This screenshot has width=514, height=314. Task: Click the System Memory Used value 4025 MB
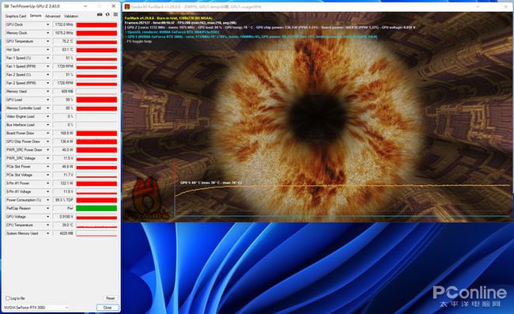tap(63, 233)
